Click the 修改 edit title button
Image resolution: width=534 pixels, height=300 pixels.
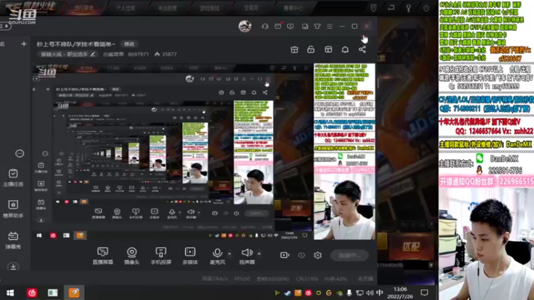[129, 44]
